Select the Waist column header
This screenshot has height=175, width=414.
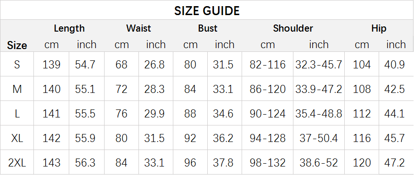(x=138, y=28)
